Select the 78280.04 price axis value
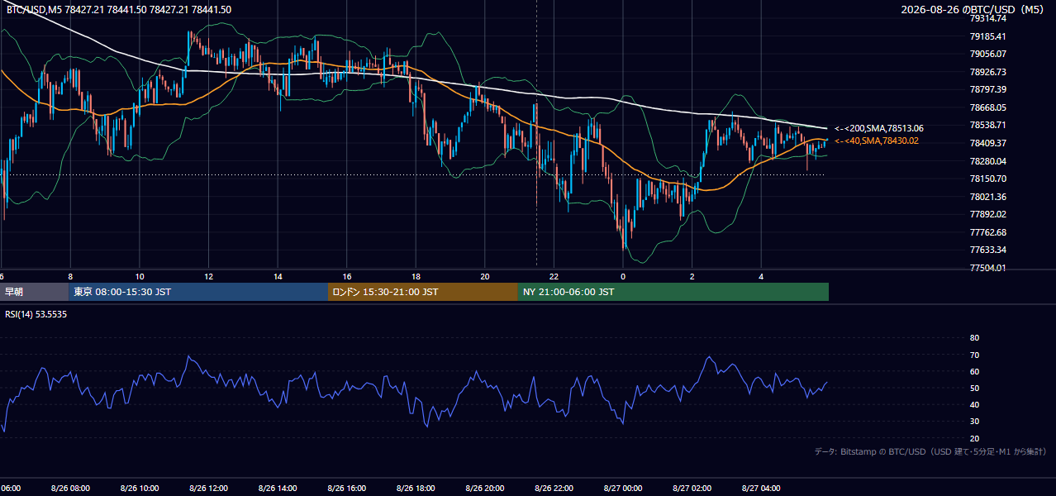Image resolution: width=1056 pixels, height=496 pixels. (988, 161)
